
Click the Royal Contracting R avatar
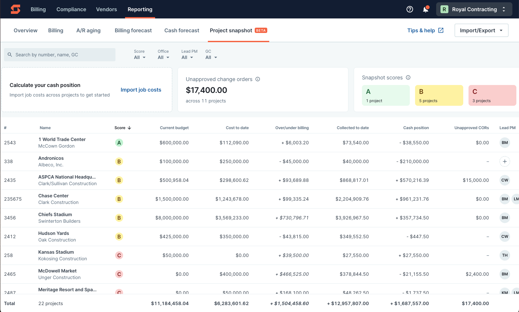[x=444, y=9]
